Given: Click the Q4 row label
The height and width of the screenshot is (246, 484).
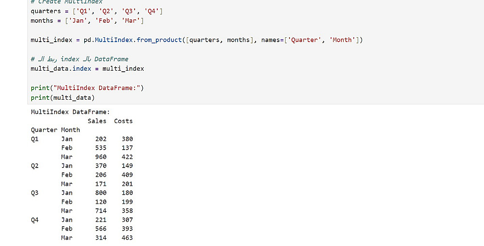Looking at the screenshot, I should coord(34,220).
